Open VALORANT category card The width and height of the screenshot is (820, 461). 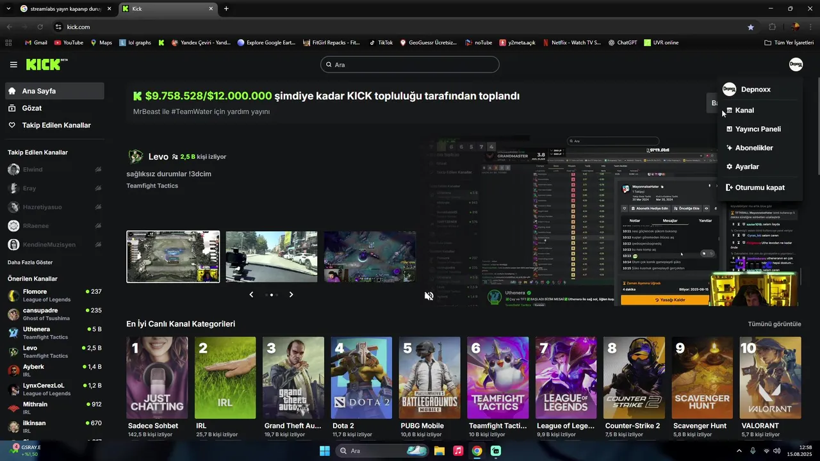click(771, 378)
